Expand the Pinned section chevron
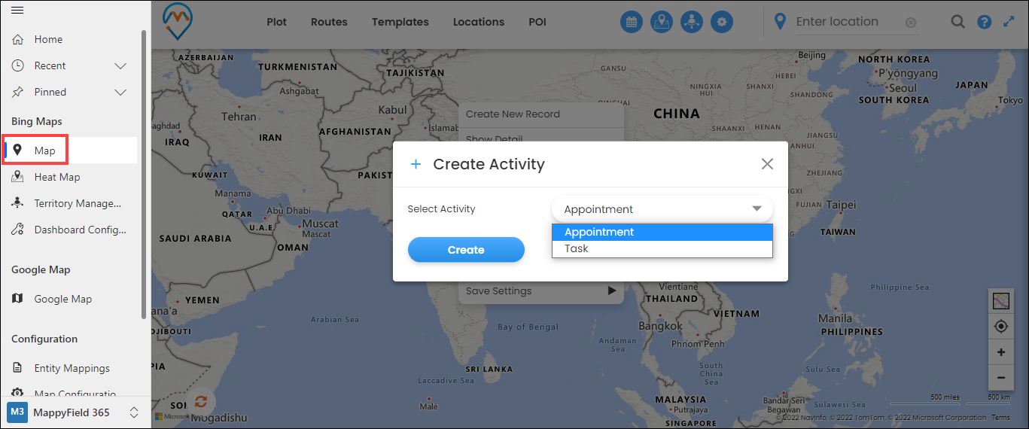Viewport: 1029px width, 429px height. [x=120, y=92]
